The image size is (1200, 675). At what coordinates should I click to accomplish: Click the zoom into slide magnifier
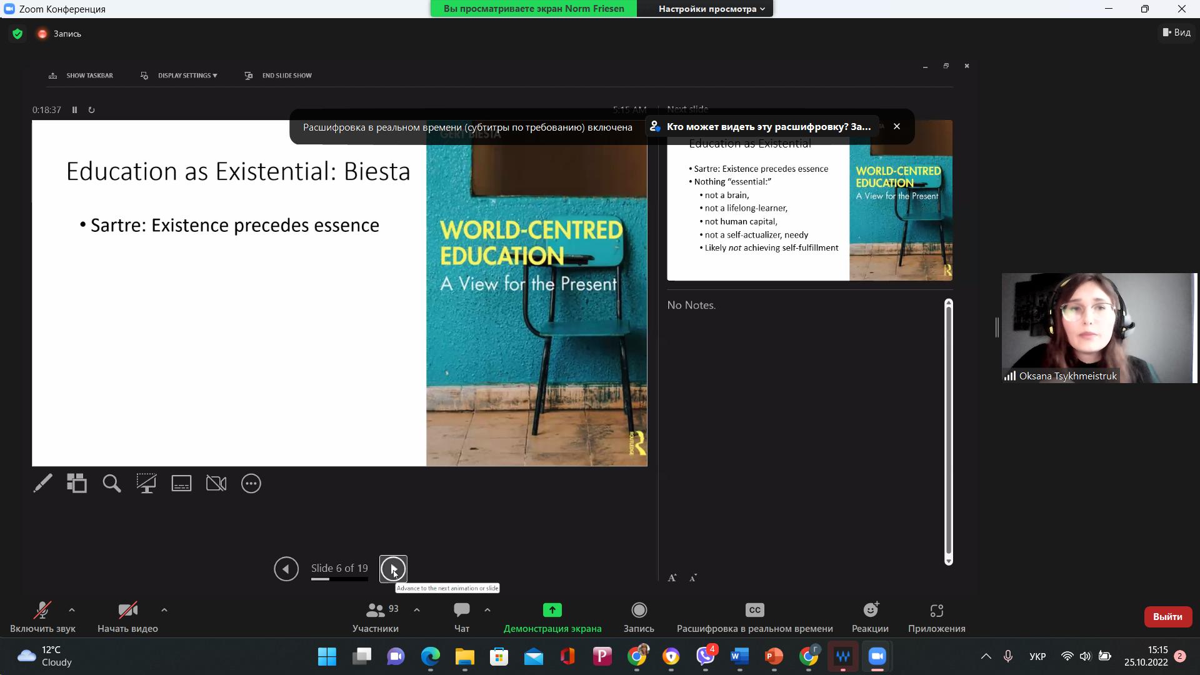(112, 483)
